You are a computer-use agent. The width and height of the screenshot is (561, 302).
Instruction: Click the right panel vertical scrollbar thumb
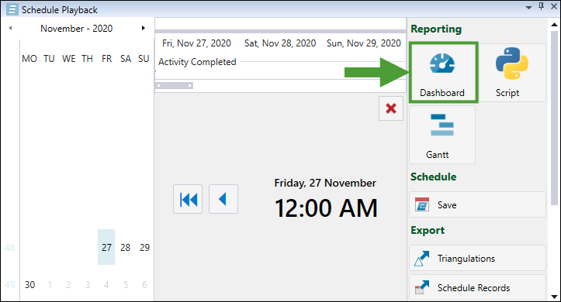point(554,118)
